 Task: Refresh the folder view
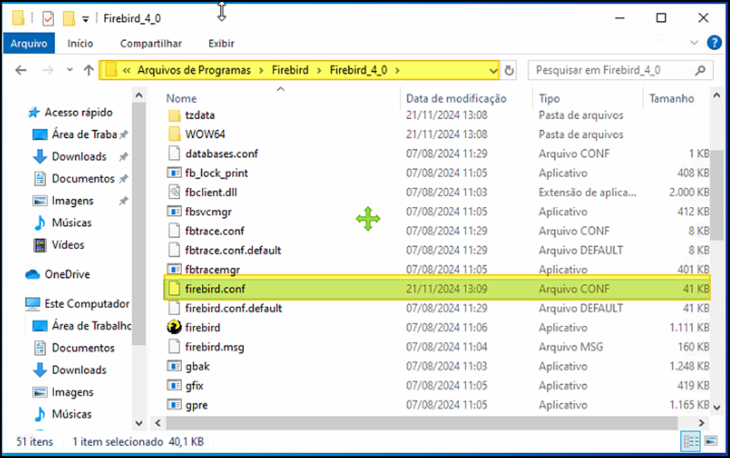(509, 70)
